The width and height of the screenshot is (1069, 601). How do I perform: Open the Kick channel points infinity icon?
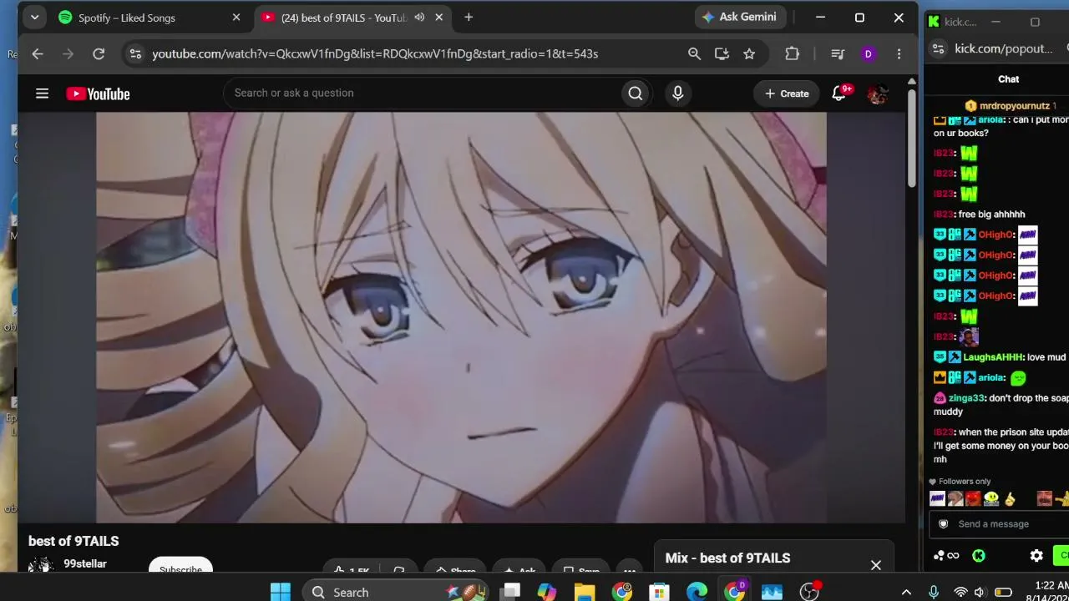point(947,555)
